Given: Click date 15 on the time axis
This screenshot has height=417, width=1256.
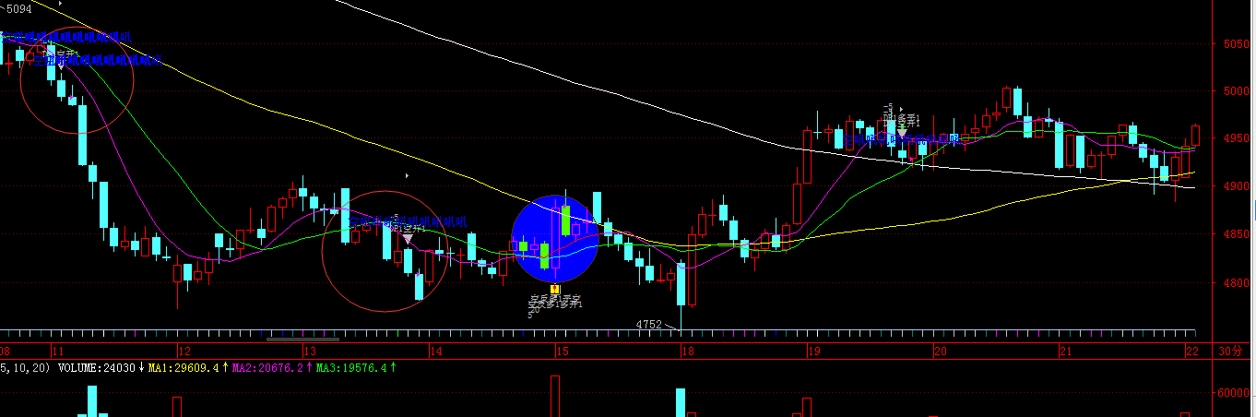Looking at the screenshot, I should click(562, 351).
